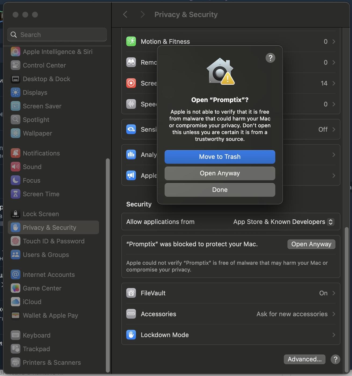Click the iCloud cloud icon
This screenshot has height=376, width=352.
[15, 302]
